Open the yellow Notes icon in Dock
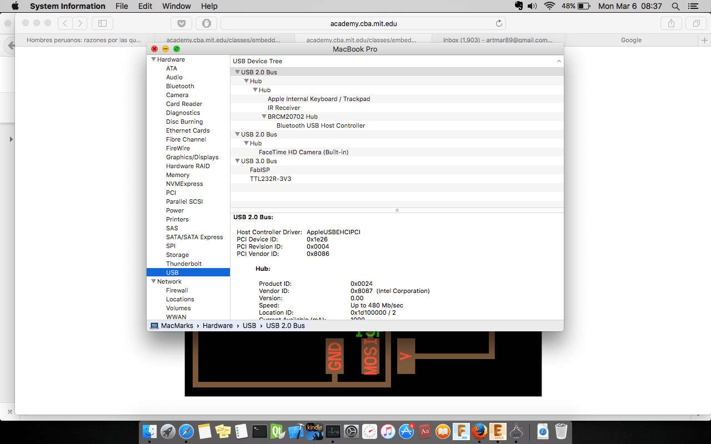 [204, 432]
